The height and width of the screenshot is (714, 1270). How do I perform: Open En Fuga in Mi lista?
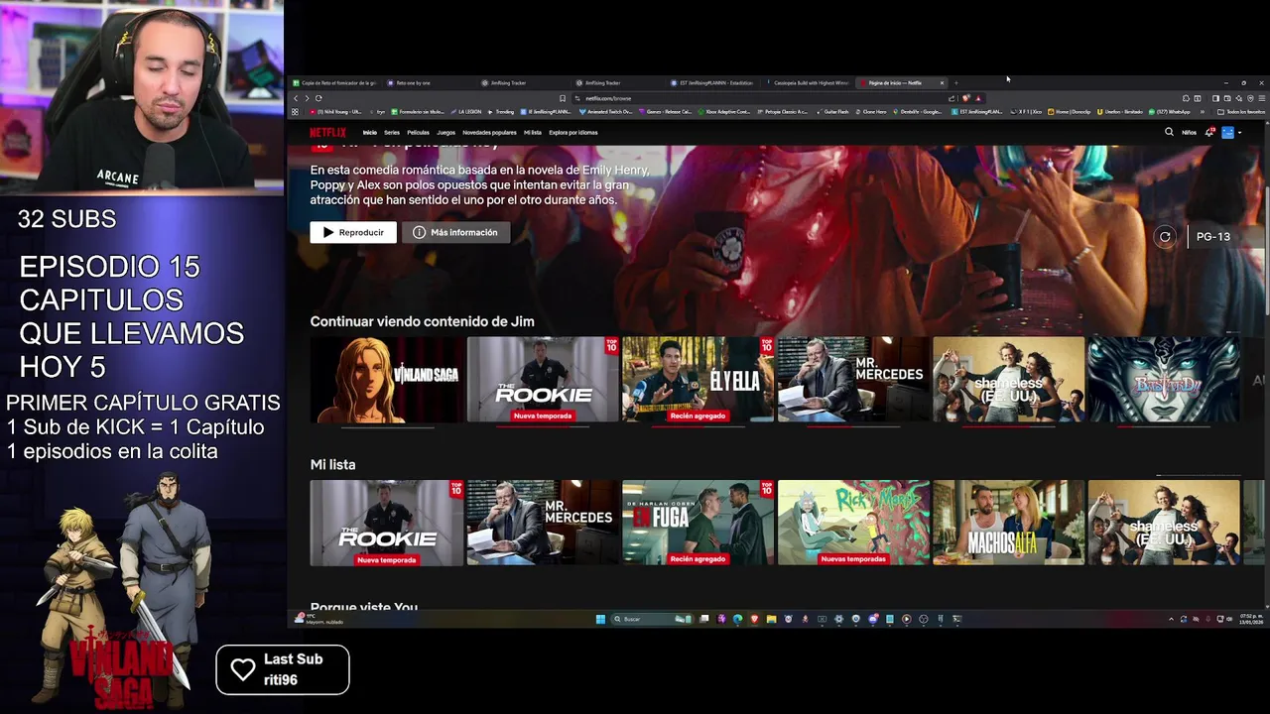(698, 523)
